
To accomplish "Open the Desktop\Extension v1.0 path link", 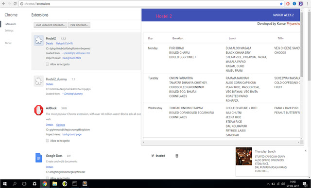I will [76, 53].
